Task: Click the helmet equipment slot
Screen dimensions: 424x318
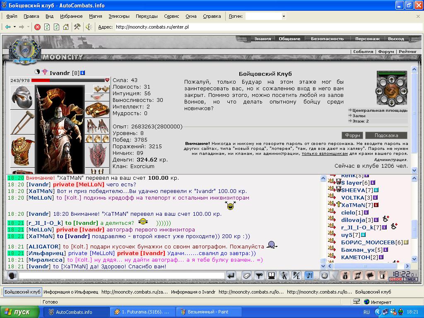Action: click(x=22, y=97)
